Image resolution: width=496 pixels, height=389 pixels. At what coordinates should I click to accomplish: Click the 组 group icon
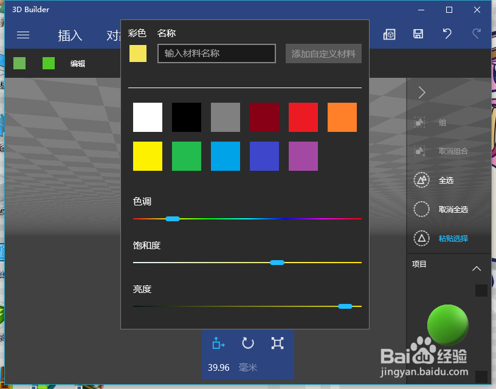[x=420, y=122]
